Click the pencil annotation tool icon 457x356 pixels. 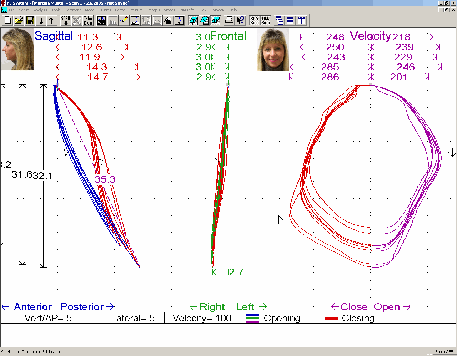(124, 21)
